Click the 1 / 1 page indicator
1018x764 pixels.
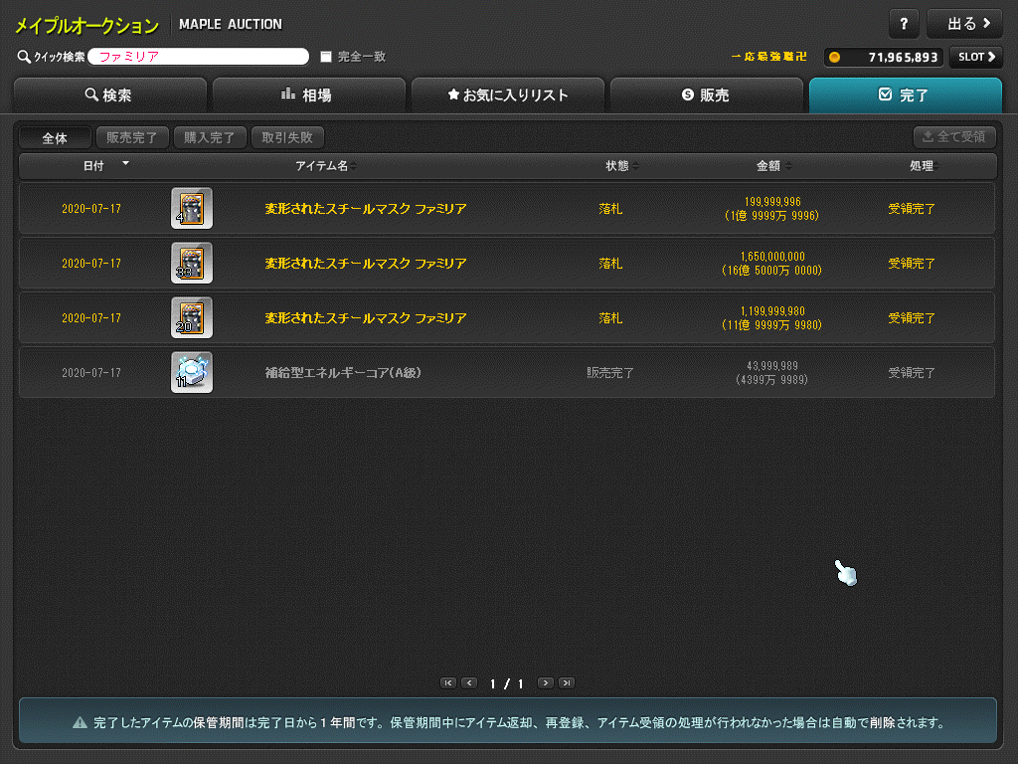[x=507, y=683]
